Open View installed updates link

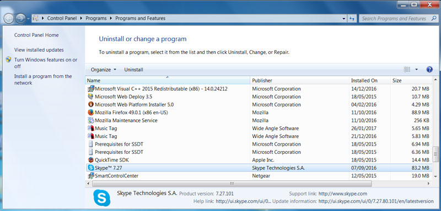coord(39,50)
